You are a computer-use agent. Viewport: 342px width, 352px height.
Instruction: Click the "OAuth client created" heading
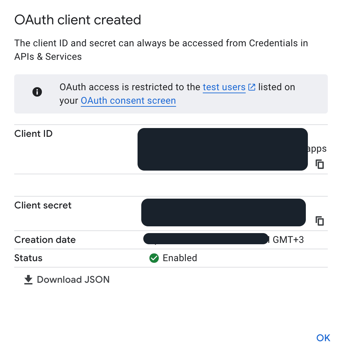coord(77,20)
